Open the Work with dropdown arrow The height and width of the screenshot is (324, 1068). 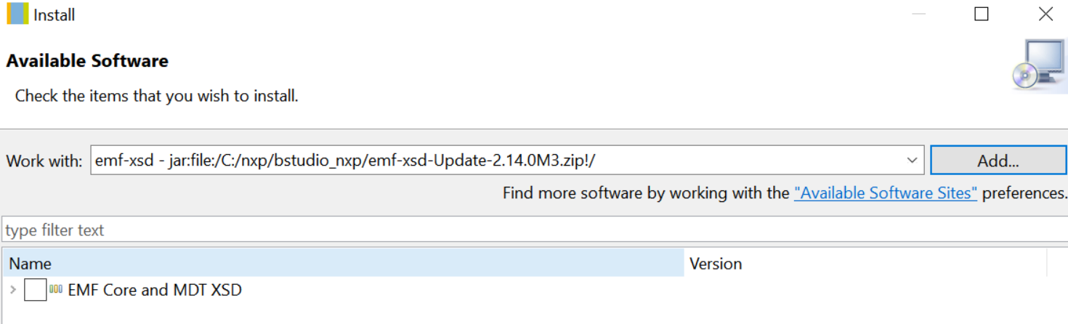912,161
